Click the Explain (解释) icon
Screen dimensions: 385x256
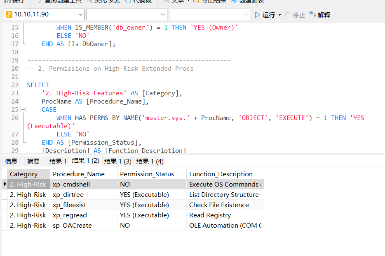(313, 15)
